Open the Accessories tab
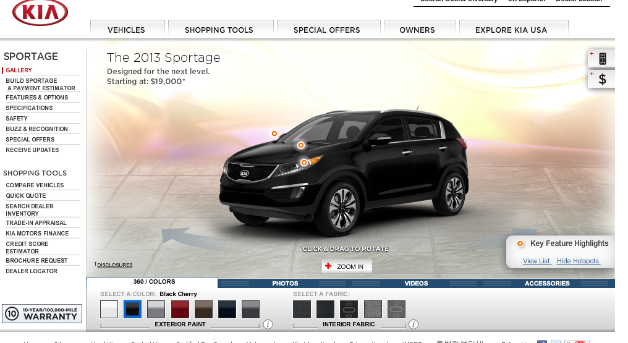 [546, 283]
